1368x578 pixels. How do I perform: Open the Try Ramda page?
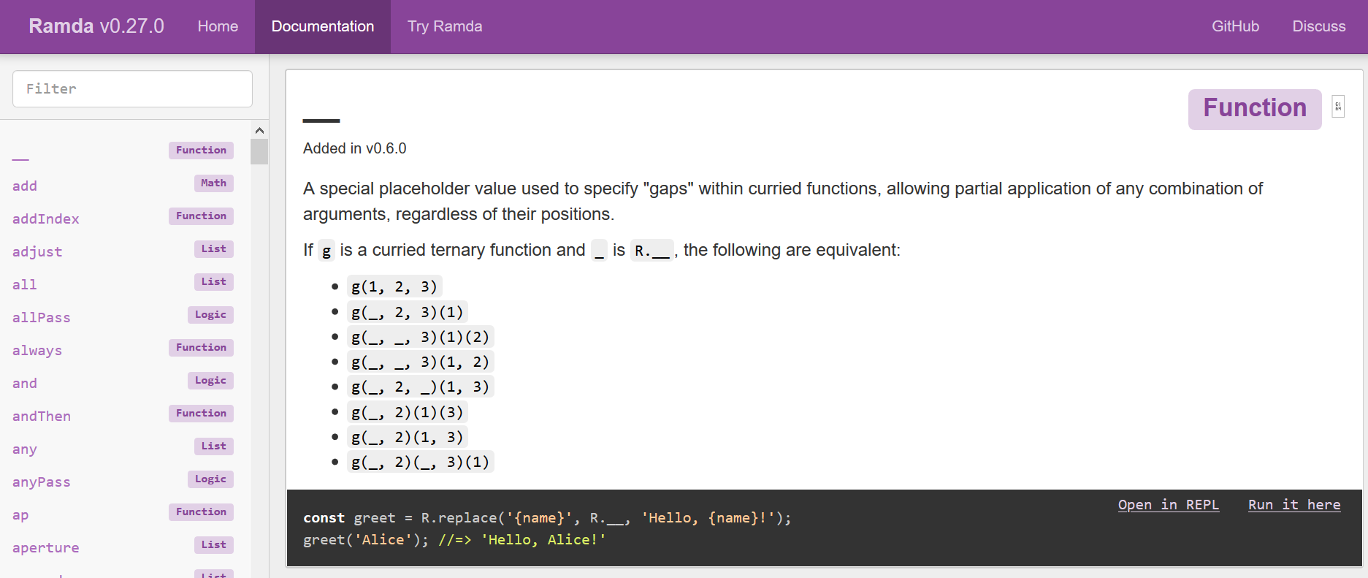[445, 26]
